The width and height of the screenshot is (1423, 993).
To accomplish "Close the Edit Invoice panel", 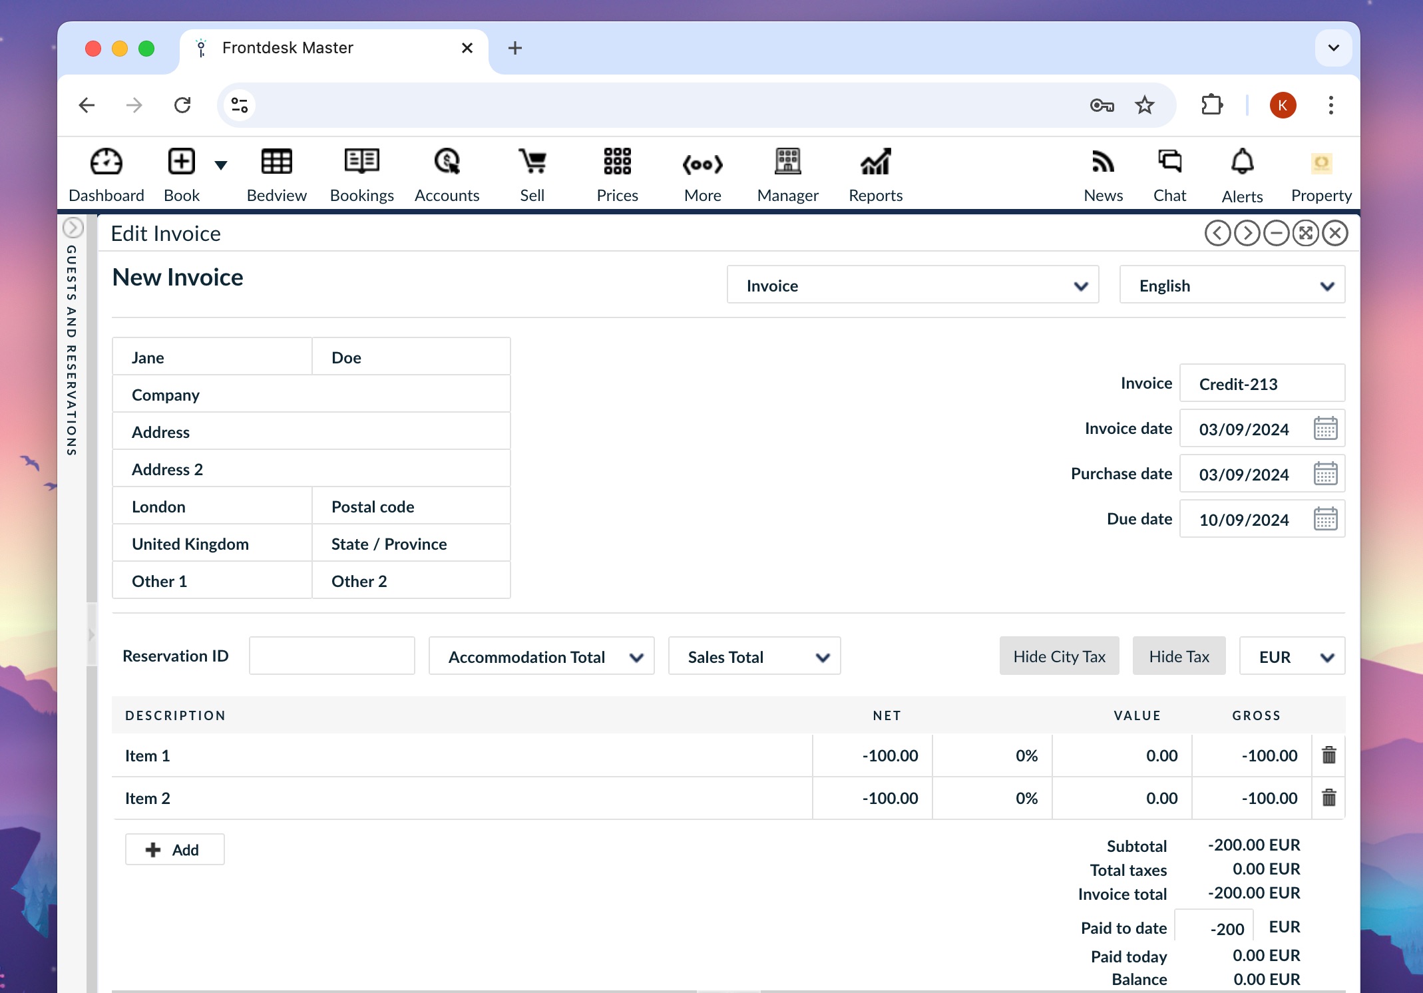I will 1335,234.
